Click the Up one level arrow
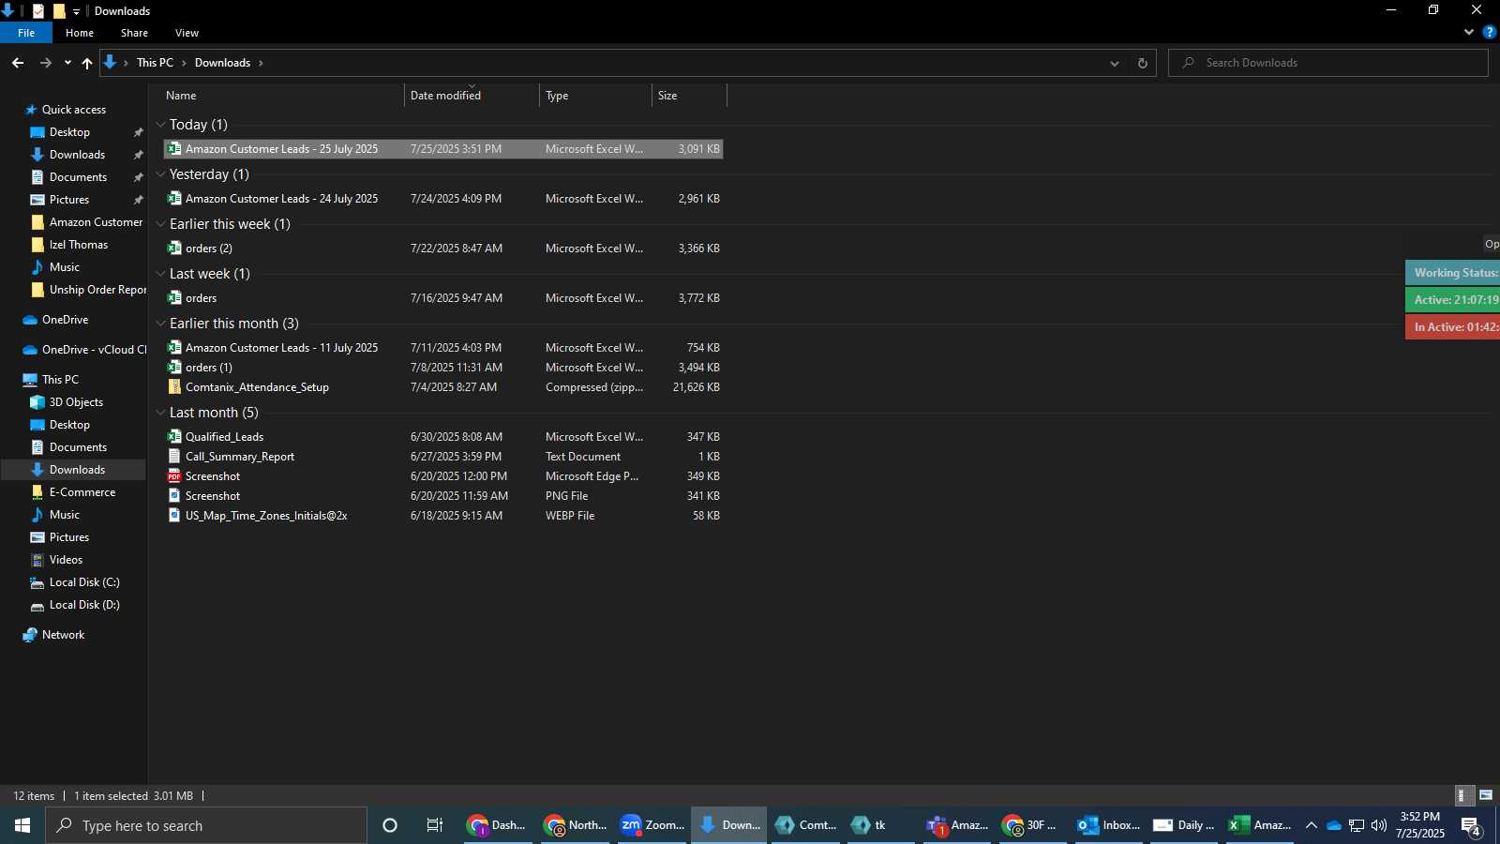 87,63
